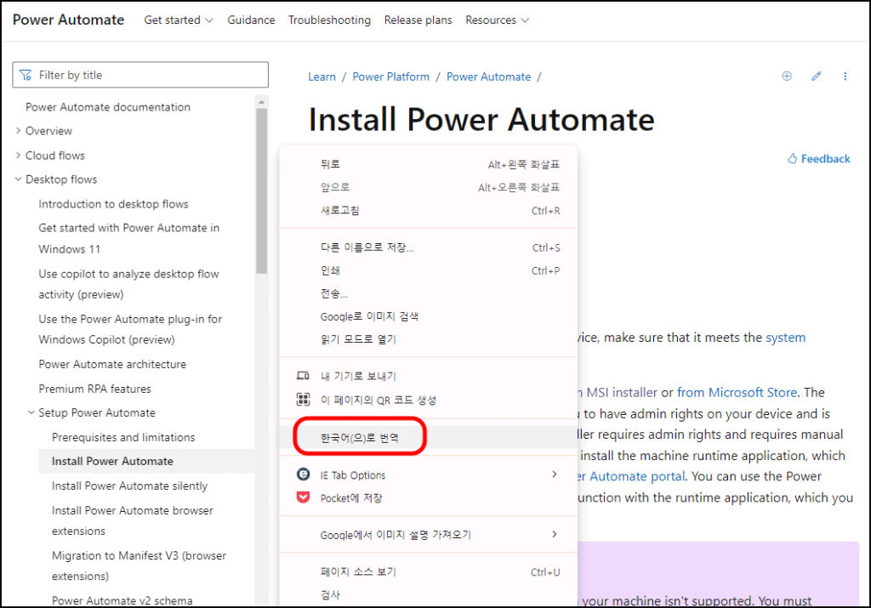Select 인쇄 from context menu

(429, 271)
